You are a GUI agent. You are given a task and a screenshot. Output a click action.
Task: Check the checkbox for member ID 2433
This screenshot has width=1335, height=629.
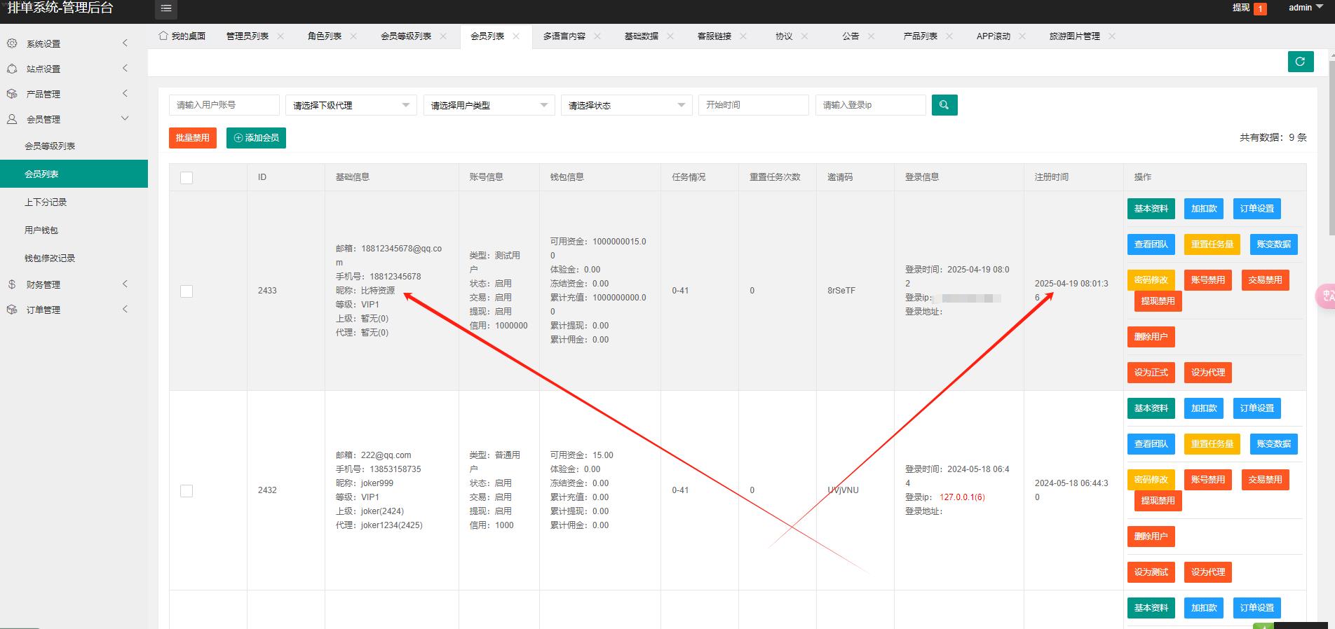tap(187, 291)
